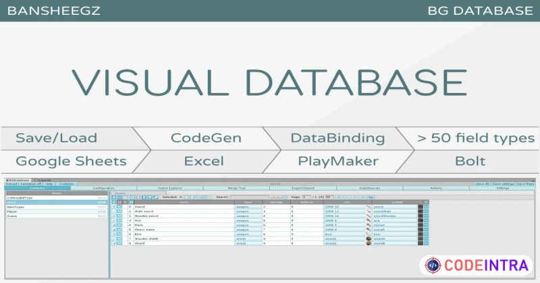
Task: Click the M button on the Bow row
Action: (119, 234)
